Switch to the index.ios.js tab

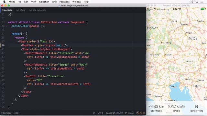[x=7, y=10]
